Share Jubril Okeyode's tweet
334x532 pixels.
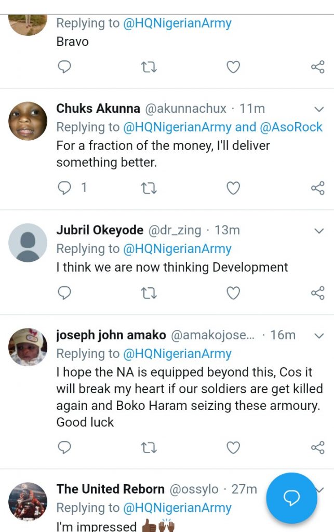(317, 293)
